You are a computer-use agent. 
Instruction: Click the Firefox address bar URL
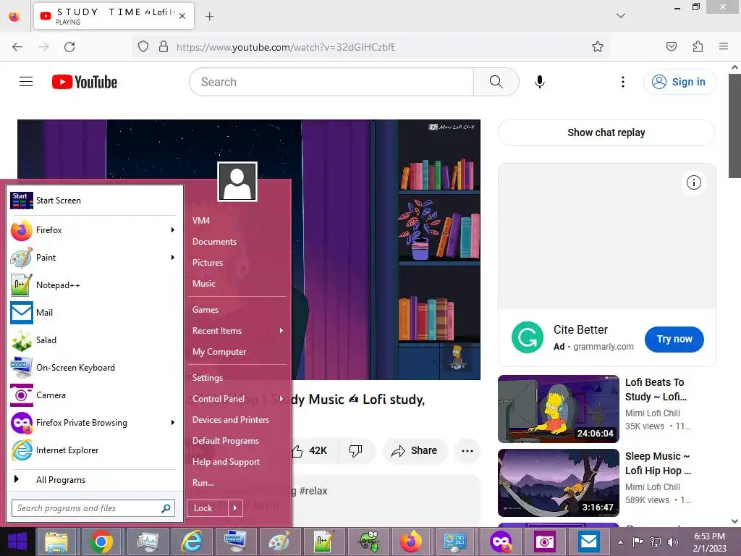pos(286,47)
